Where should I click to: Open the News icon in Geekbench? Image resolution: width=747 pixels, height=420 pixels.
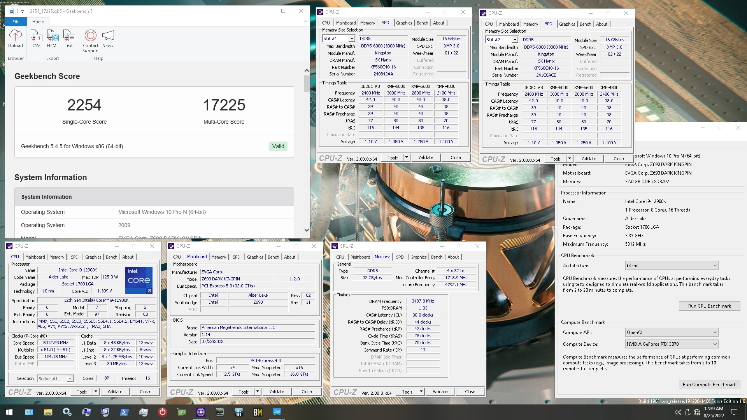click(108, 38)
